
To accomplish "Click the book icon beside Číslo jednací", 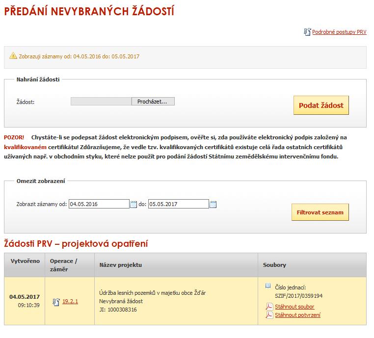I will [268, 286].
